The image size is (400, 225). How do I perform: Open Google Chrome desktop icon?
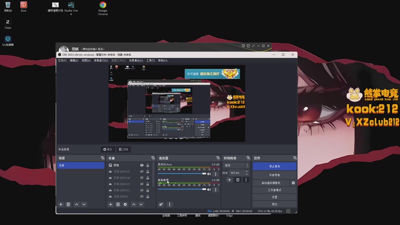pos(103,8)
